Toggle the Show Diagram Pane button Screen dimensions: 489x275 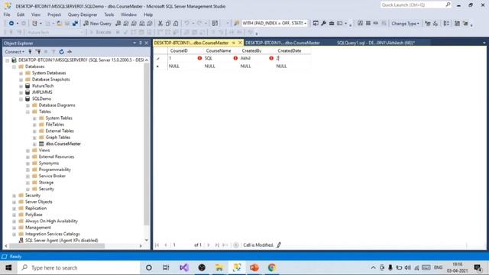click(x=360, y=24)
